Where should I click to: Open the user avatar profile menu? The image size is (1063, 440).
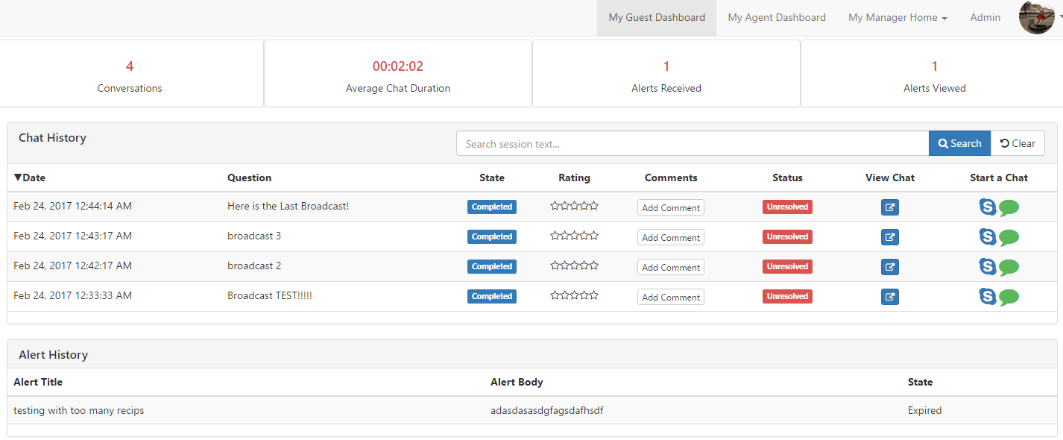[x=1039, y=18]
